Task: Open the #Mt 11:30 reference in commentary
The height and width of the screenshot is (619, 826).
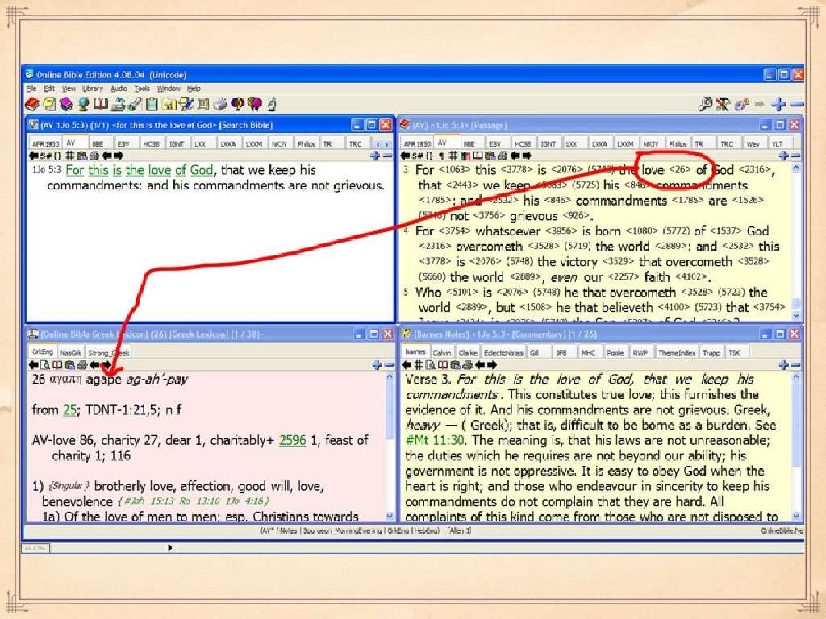Action: click(x=435, y=440)
